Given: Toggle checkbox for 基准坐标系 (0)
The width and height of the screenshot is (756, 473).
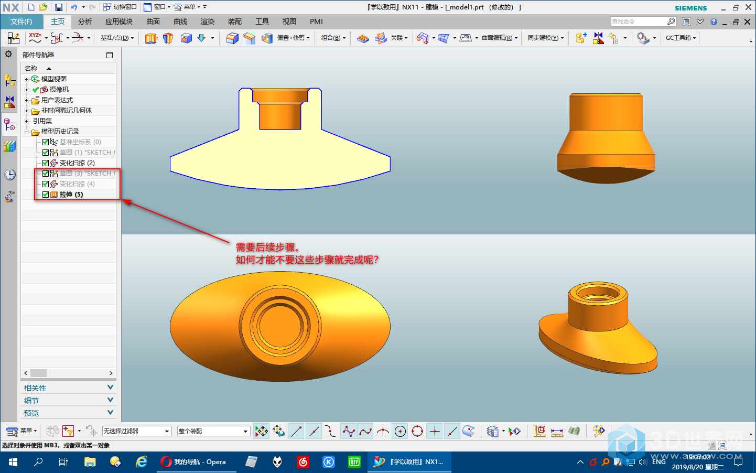Looking at the screenshot, I should (x=46, y=142).
